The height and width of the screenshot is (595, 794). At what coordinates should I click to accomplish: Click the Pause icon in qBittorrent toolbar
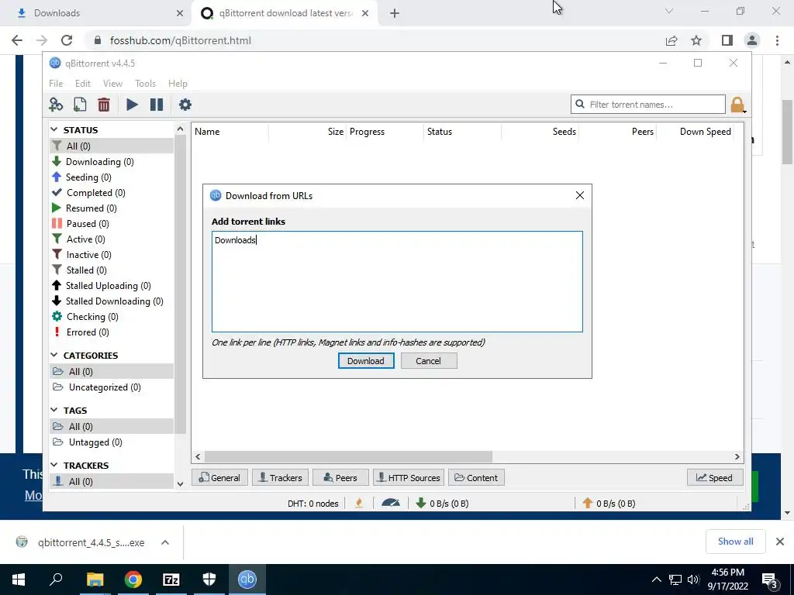tap(157, 105)
